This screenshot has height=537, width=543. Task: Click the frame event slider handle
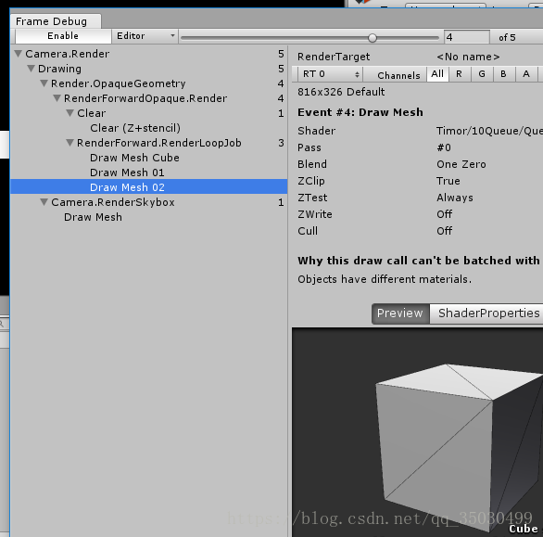(373, 38)
